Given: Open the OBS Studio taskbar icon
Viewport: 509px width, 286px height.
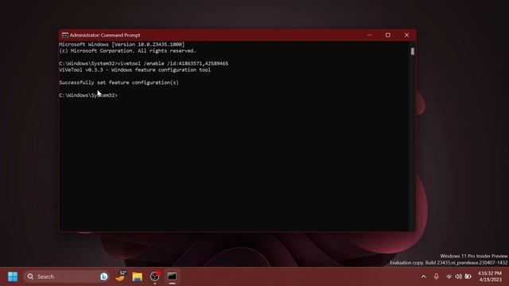Looking at the screenshot, I should tap(155, 276).
